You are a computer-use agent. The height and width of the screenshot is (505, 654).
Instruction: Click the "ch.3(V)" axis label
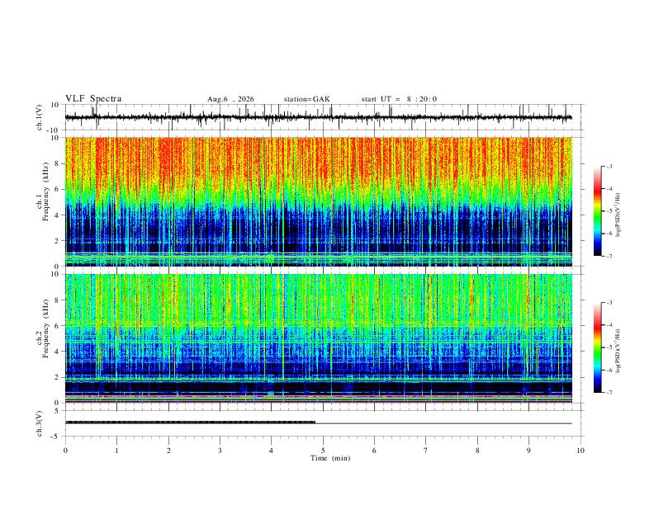click(40, 423)
